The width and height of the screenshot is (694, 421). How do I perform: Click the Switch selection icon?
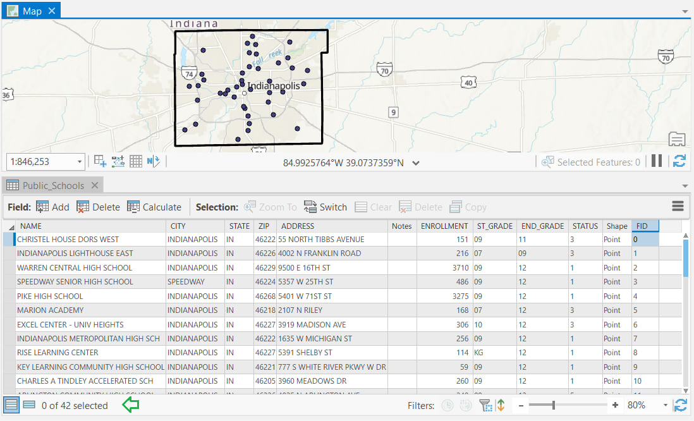(310, 207)
